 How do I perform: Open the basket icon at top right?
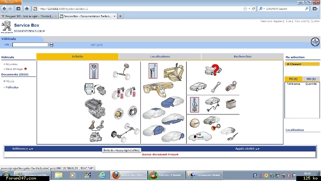pyautogui.click(x=315, y=42)
